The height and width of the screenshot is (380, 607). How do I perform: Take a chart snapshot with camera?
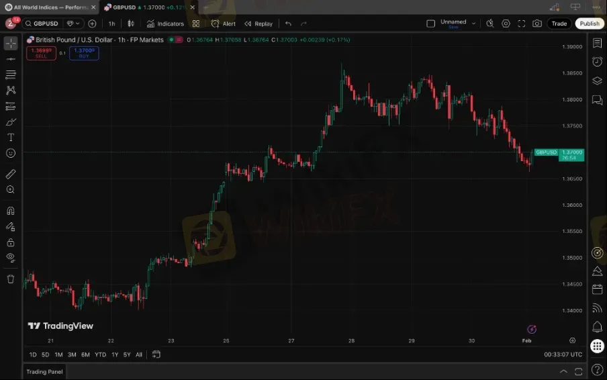(537, 23)
